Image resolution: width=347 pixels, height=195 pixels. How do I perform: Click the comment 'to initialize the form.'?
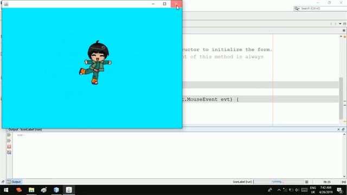[x=237, y=49]
